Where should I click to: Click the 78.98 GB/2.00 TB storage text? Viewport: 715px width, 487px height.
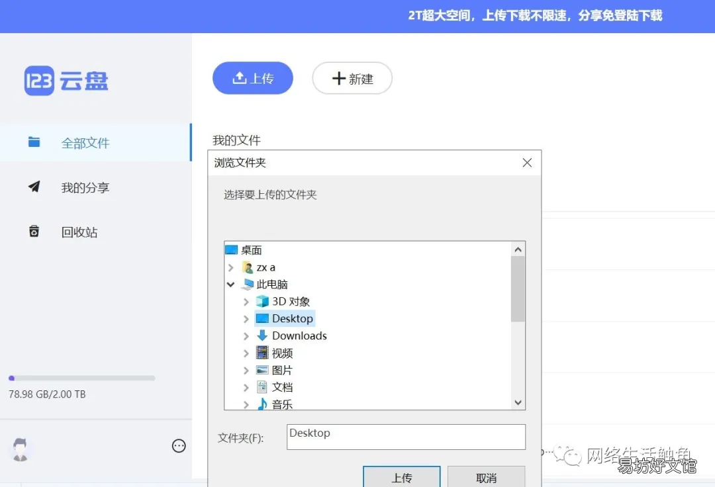pyautogui.click(x=48, y=394)
